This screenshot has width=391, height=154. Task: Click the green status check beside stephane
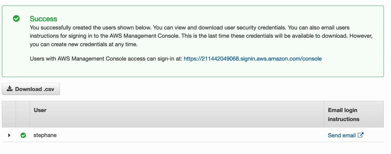click(x=23, y=135)
